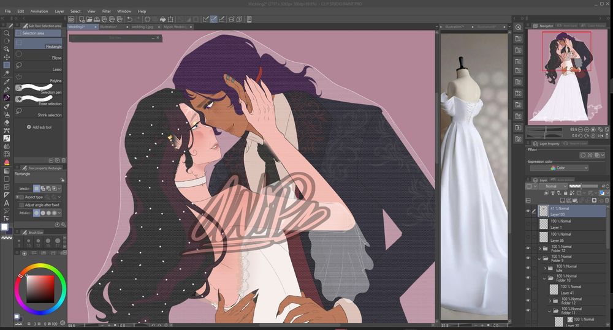Open the File menu

tap(8, 11)
